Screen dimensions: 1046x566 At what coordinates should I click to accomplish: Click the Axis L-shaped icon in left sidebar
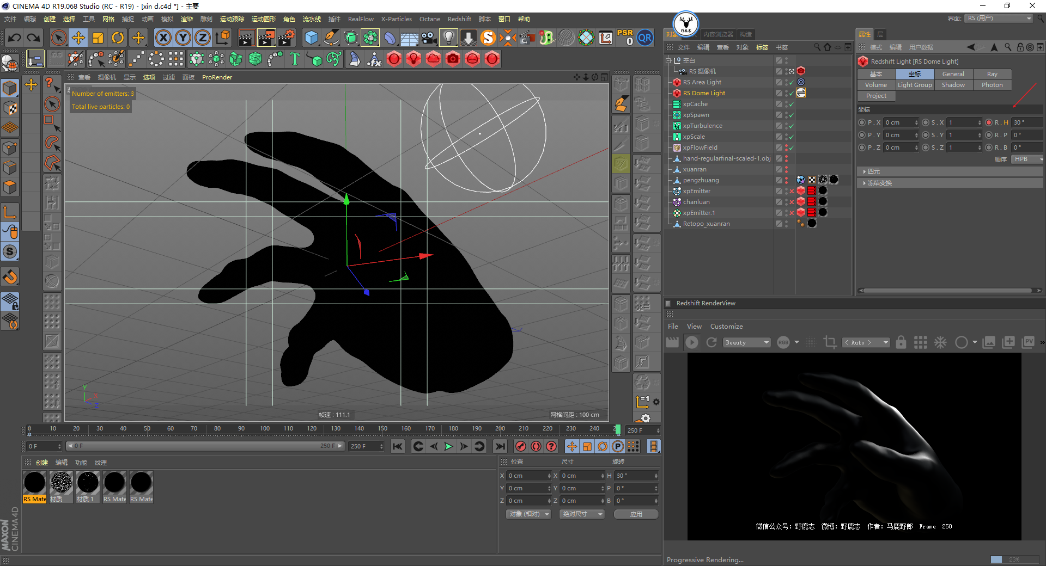10,212
